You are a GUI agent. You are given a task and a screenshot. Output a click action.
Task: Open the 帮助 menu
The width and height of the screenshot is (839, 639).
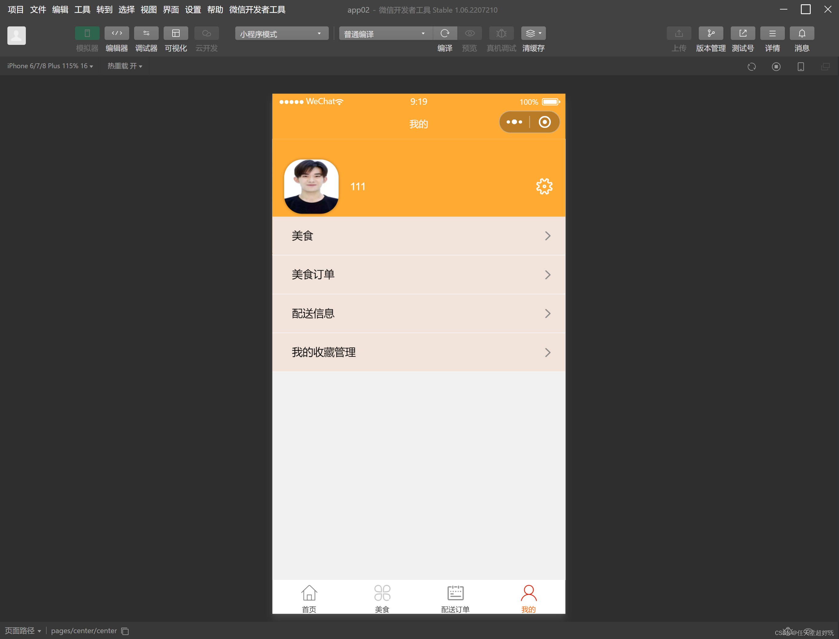215,10
